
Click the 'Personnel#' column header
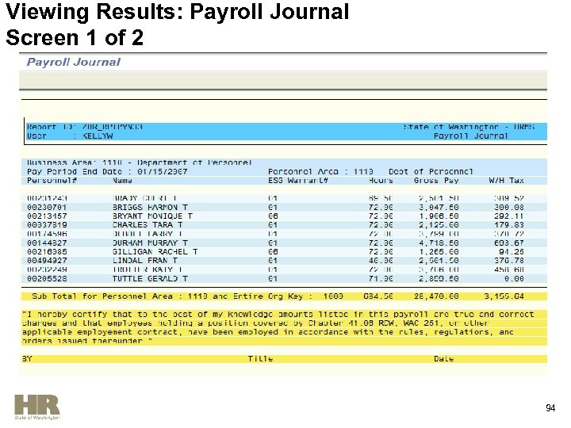point(52,181)
